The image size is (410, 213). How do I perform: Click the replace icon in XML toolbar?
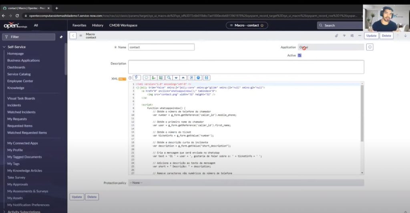[x=161, y=78]
